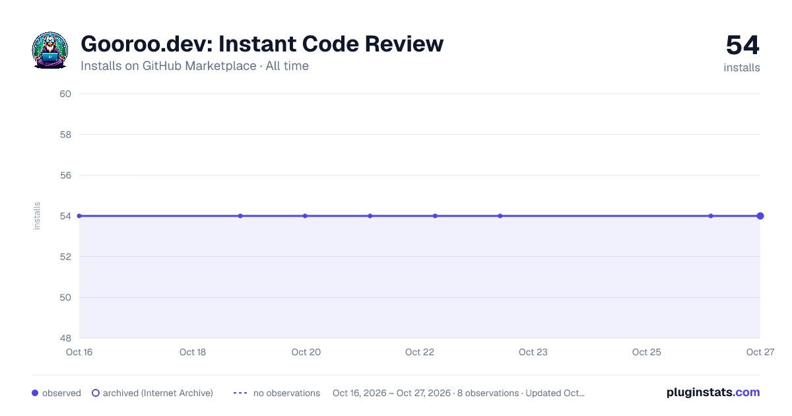Click the 'Oct 23' x-axis label
Viewport: 792px width, 416px height.
tap(533, 352)
